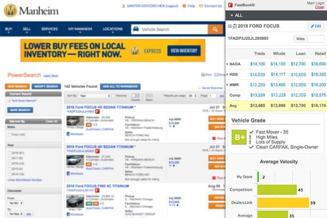This screenshot has width=327, height=218.
Task: Click ADD ALL TO WORKBOOK button
Action: [121, 86]
